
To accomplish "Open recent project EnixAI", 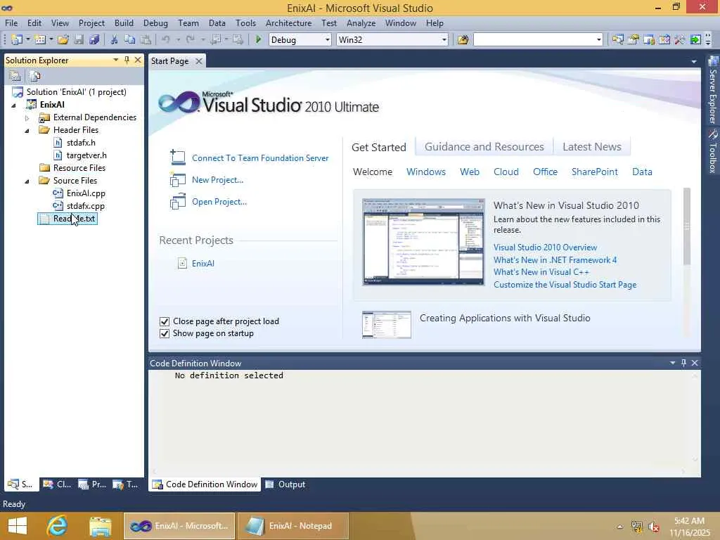I will [x=203, y=264].
